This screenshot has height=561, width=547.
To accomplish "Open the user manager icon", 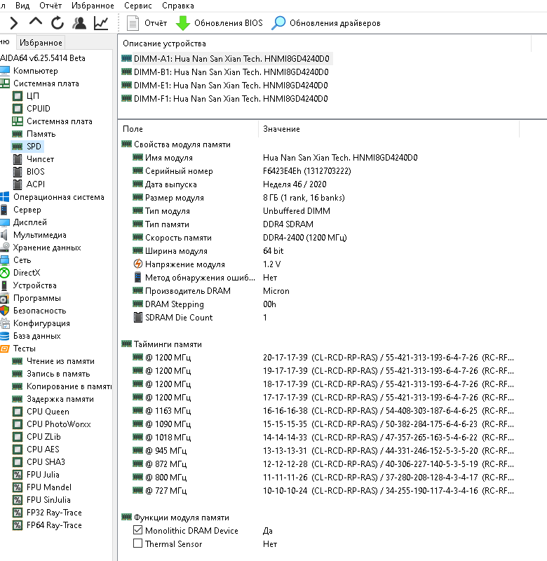I will pos(79,23).
